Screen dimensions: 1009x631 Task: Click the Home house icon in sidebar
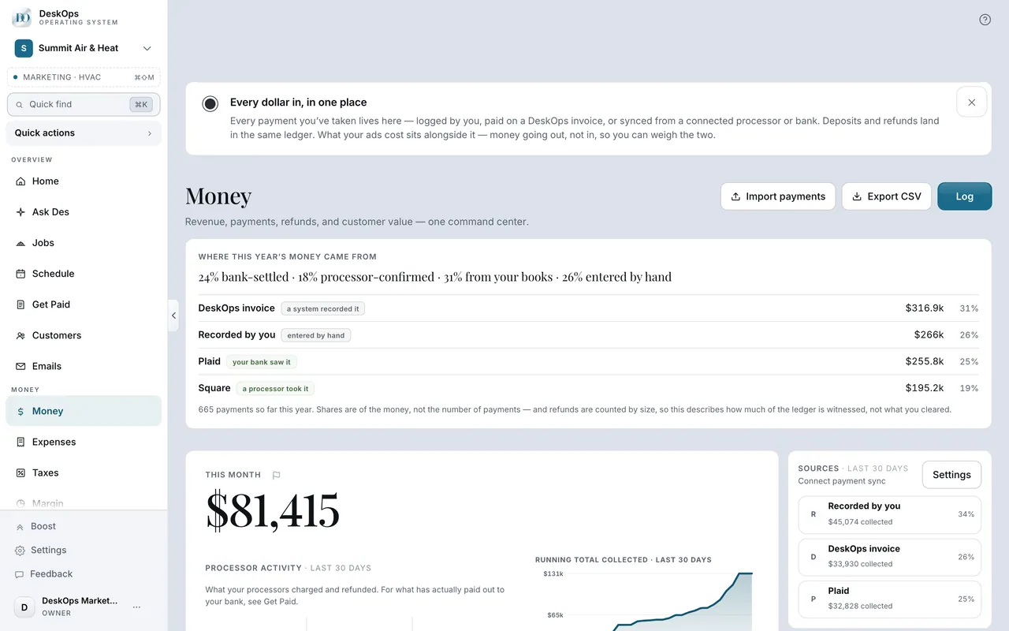pyautogui.click(x=20, y=181)
